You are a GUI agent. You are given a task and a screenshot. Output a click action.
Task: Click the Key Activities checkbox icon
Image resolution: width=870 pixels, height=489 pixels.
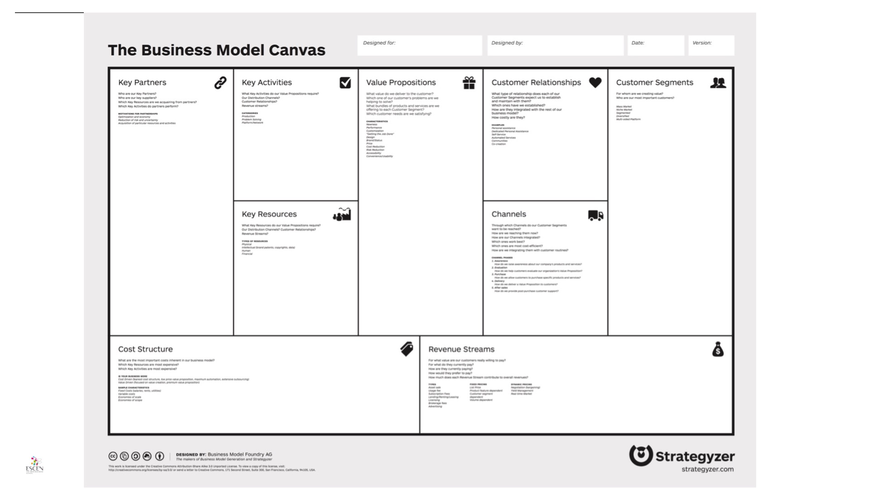click(x=344, y=83)
